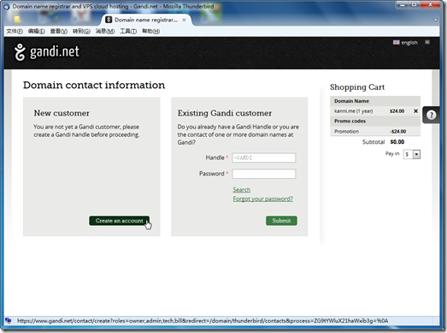The width and height of the screenshot is (447, 333).
Task: Open the 编辑(E) menu
Action: (x=37, y=31)
